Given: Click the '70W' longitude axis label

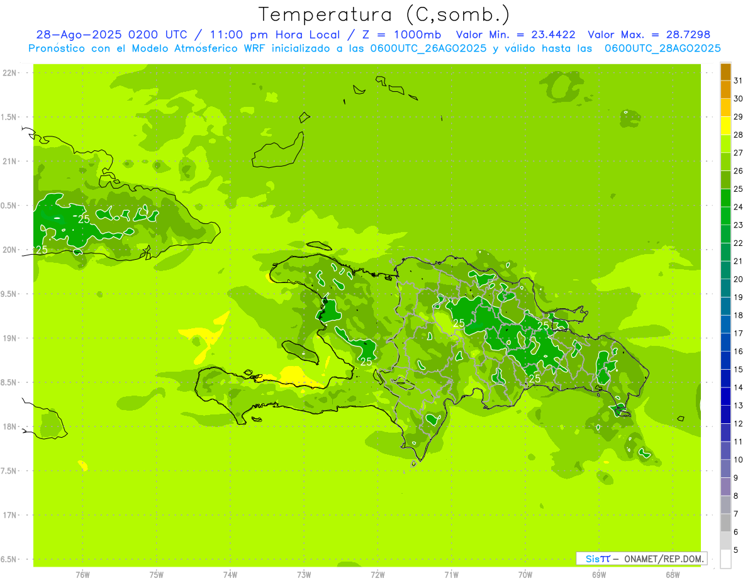Looking at the screenshot, I should click(x=525, y=575).
